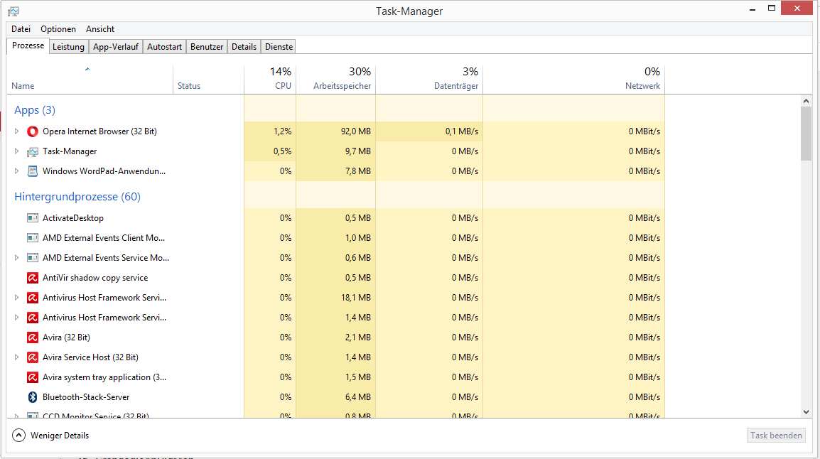820x459 pixels.
Task: Sort by the Datenträger column header
Action: (x=428, y=79)
